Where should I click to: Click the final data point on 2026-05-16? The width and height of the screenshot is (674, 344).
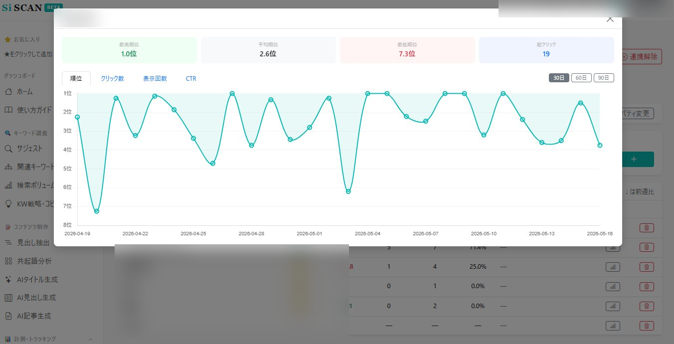coord(600,146)
